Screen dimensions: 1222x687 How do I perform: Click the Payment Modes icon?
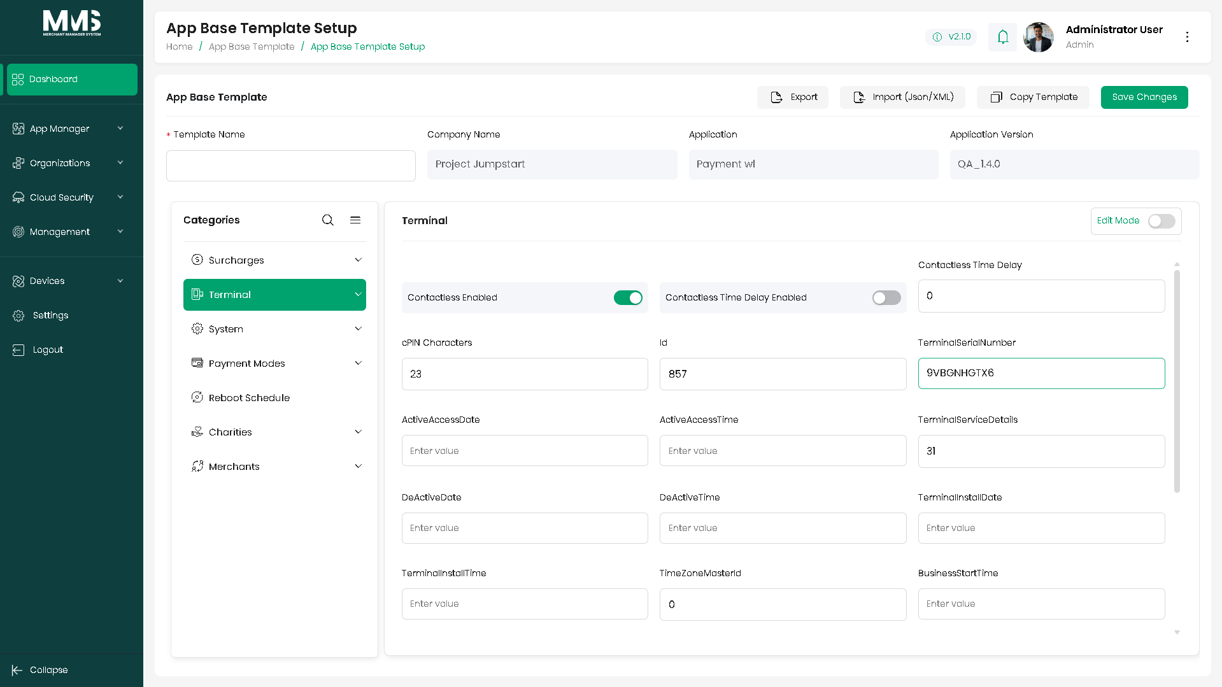pos(197,363)
